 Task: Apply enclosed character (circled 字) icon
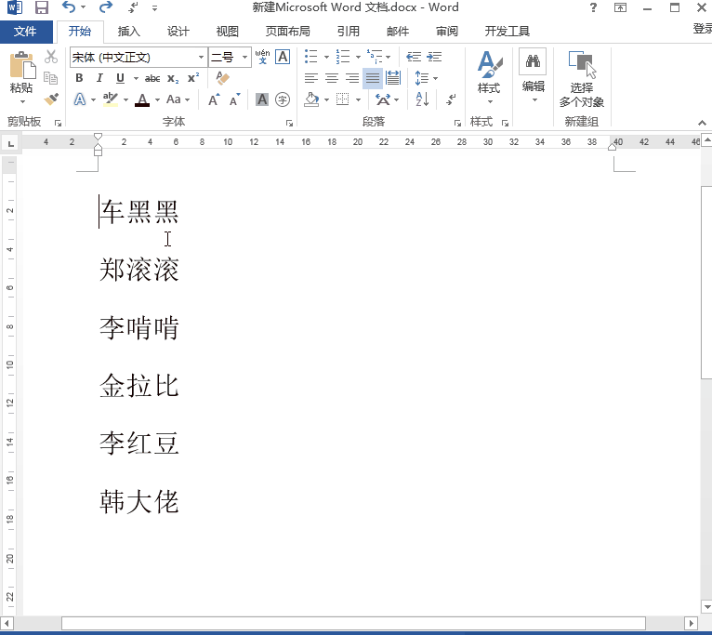(x=283, y=99)
